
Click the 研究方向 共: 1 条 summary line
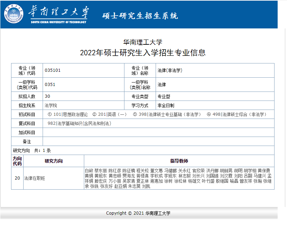click(32, 150)
